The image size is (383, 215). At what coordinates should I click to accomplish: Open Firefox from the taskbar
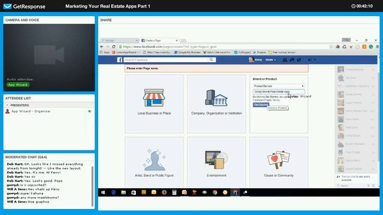point(164,192)
